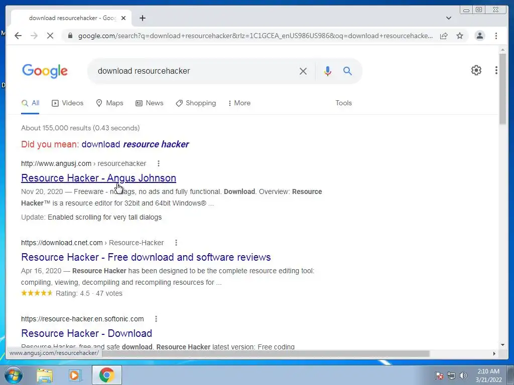Screen dimensions: 514x385
Task: Run search with magnifier button
Action: tap(347, 71)
